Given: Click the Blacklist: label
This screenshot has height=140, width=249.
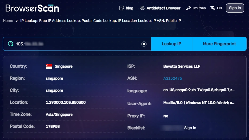Looking at the screenshot, I should 136,128.
